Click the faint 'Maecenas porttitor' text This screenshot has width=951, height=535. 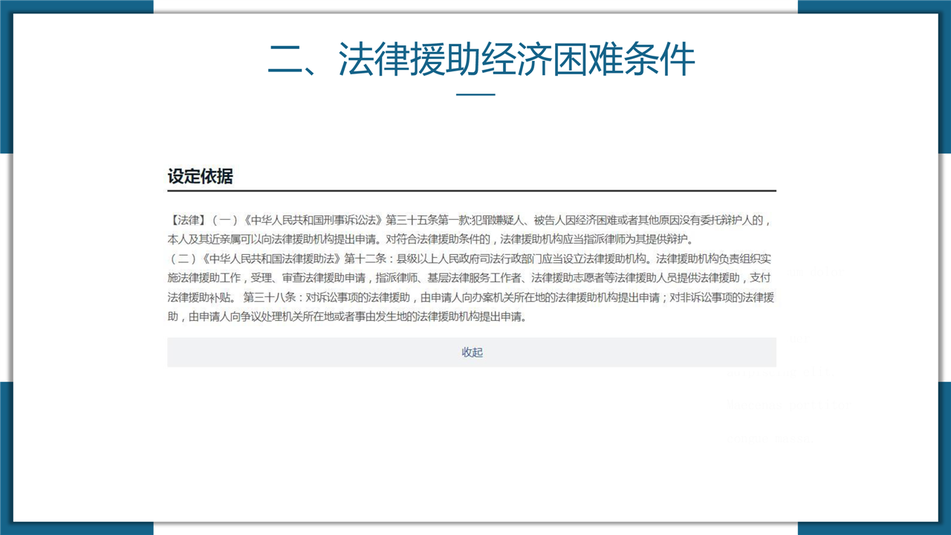789,406
